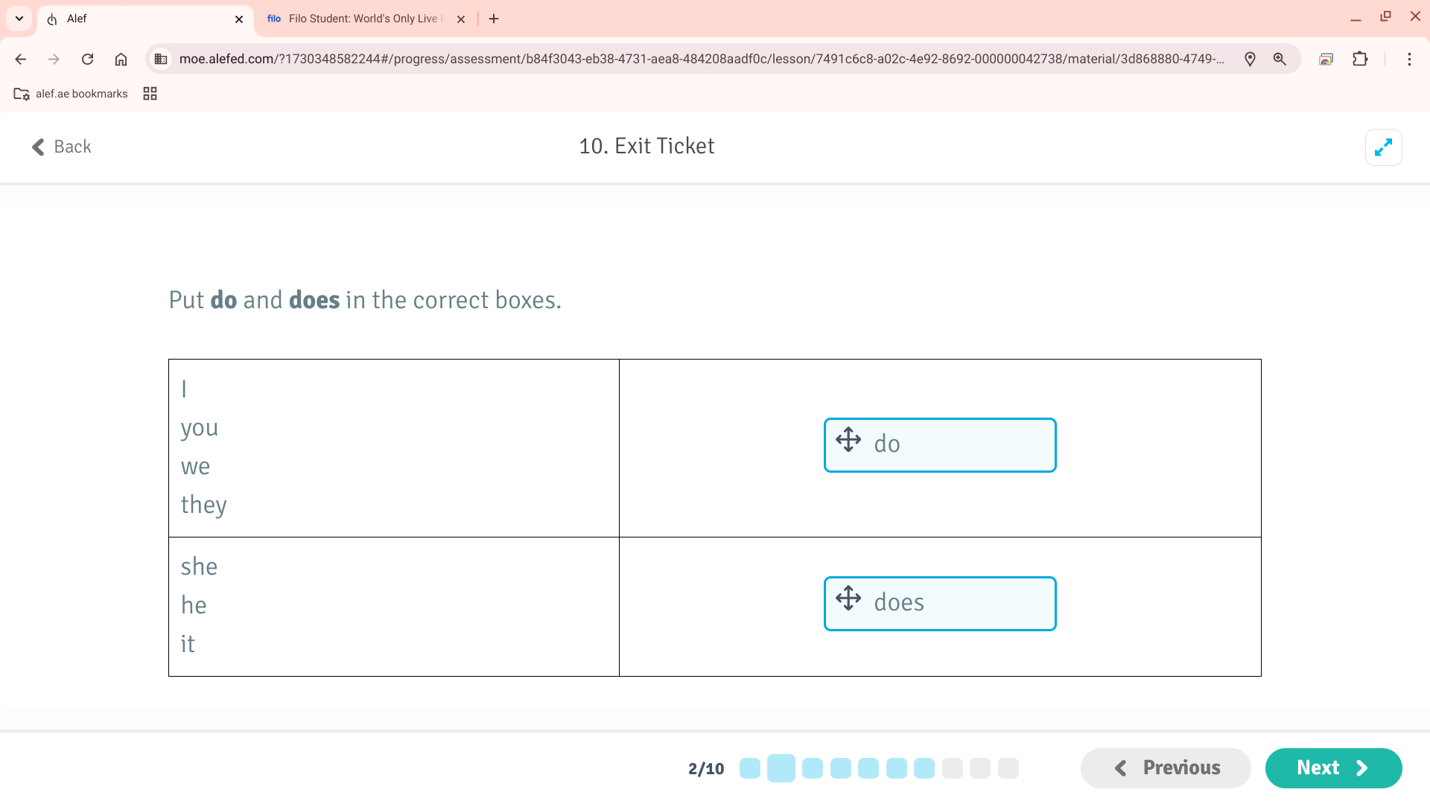Open the alef.ae bookmarks folder
This screenshot has width=1430, height=804.
71,94
